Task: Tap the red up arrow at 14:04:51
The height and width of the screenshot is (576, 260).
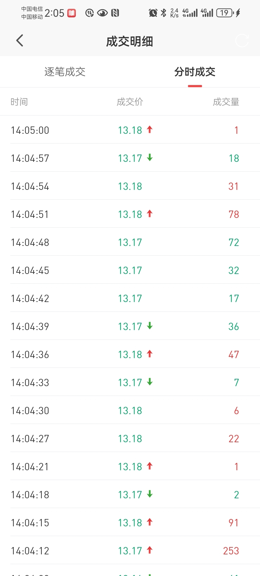Action: 149,214
